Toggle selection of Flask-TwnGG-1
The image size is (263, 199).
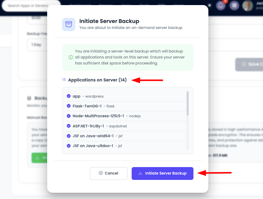[68, 106]
